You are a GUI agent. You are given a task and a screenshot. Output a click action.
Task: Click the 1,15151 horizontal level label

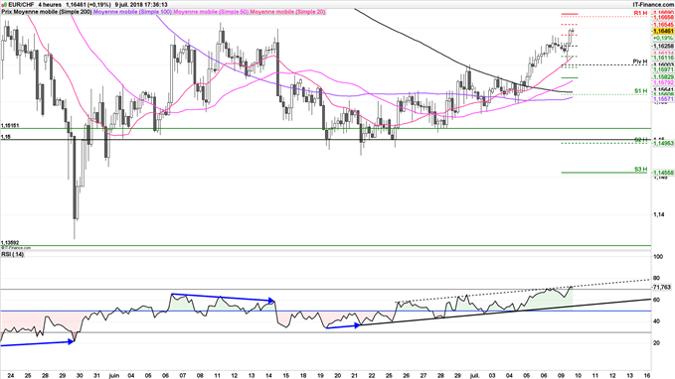(x=10, y=125)
